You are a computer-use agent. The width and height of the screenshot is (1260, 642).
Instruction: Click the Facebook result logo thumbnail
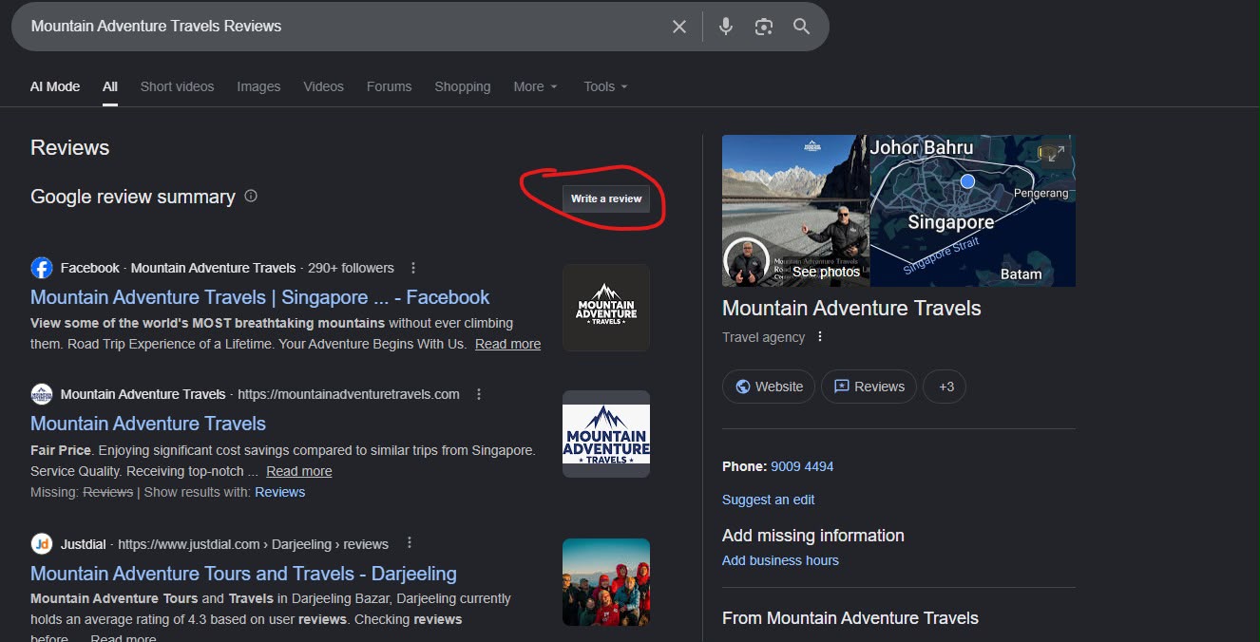[606, 308]
